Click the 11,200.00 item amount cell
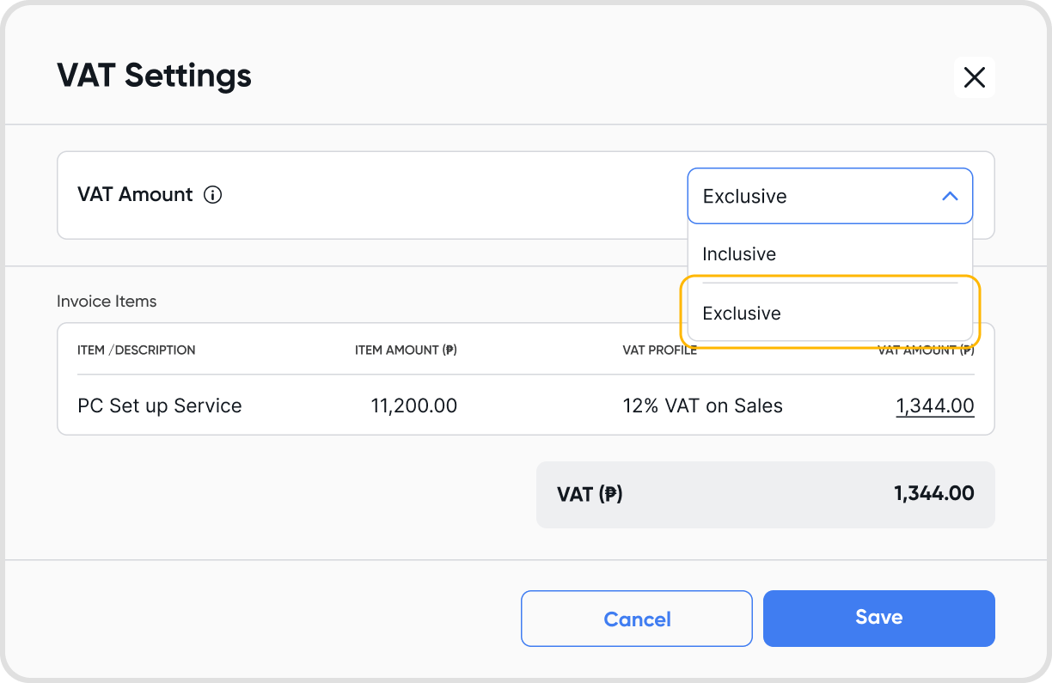This screenshot has height=683, width=1052. click(x=413, y=406)
